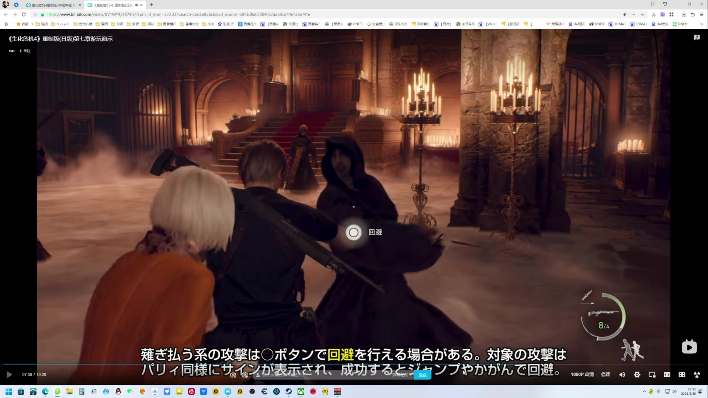
Task: Open the 【图片】 bookmark
Action: click(x=443, y=24)
